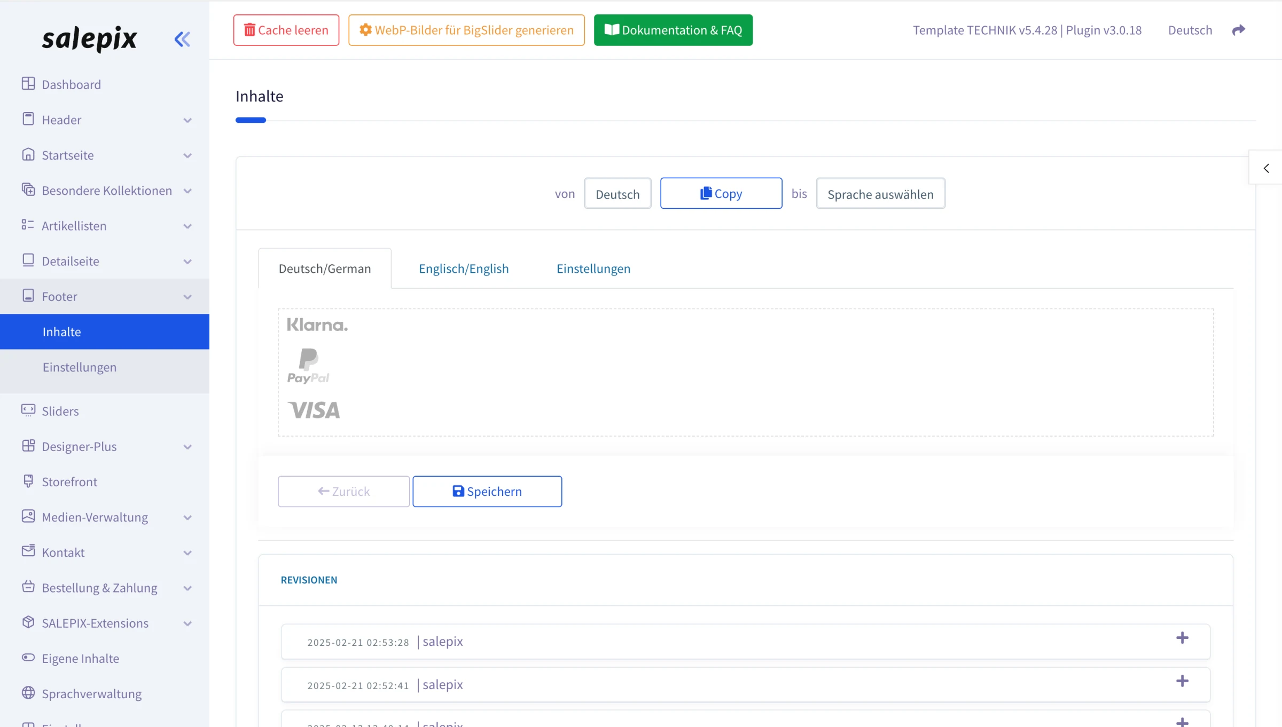Image resolution: width=1282 pixels, height=727 pixels.
Task: Save with the Speichern button
Action: tap(487, 491)
